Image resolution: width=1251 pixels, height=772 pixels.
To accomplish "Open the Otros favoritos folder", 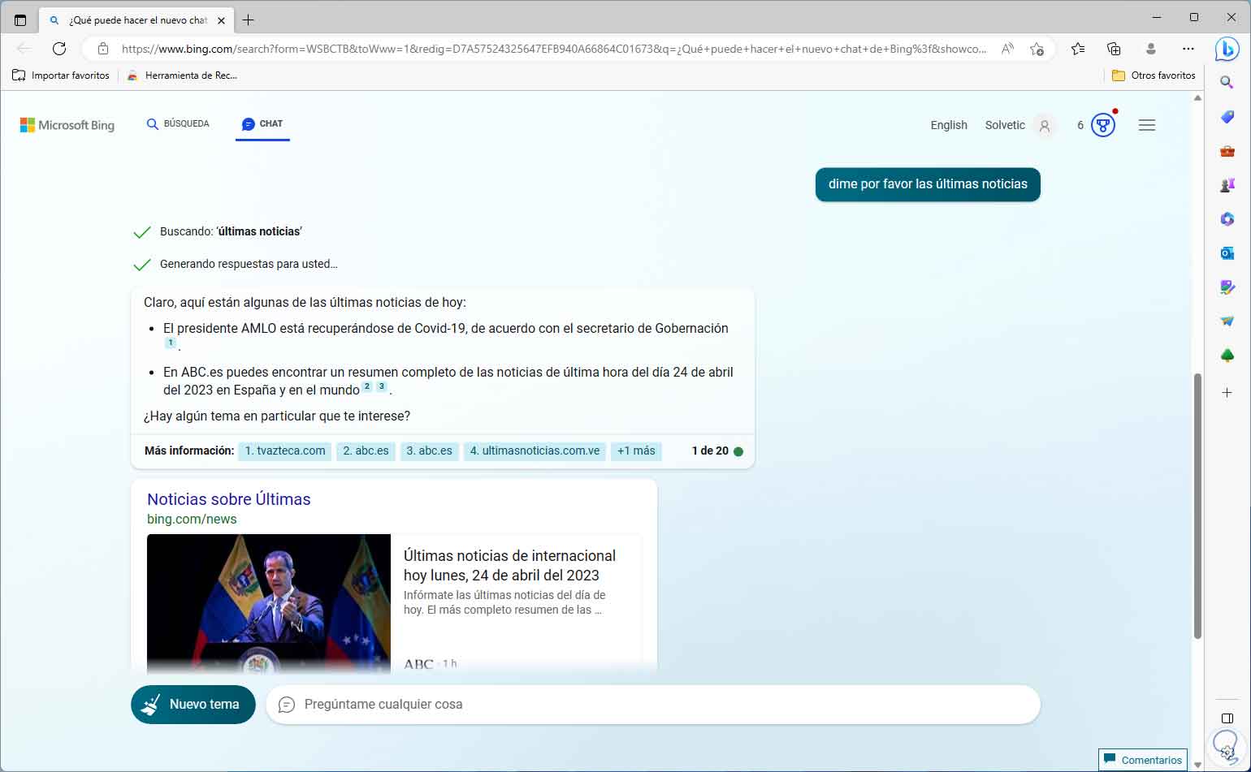I will [x=1154, y=75].
